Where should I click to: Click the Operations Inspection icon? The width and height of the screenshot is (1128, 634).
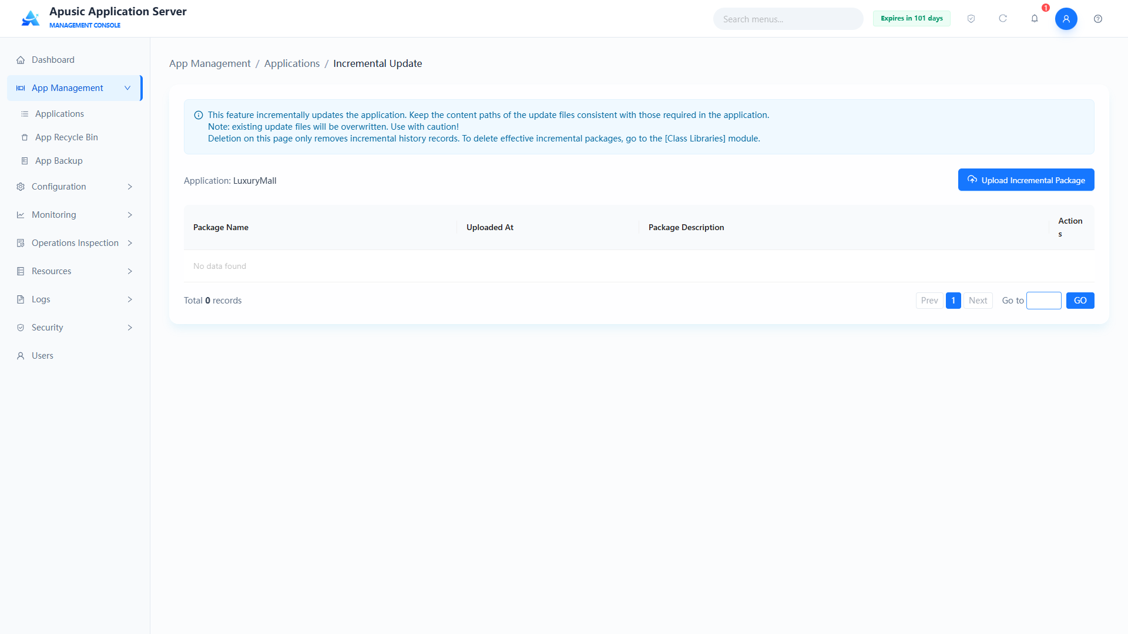point(21,243)
